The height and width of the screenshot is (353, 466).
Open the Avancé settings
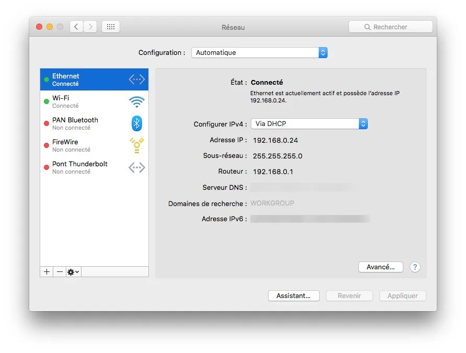click(x=380, y=267)
